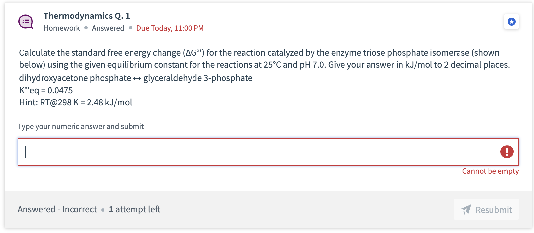Select the error indicator inside the answer box

507,152
